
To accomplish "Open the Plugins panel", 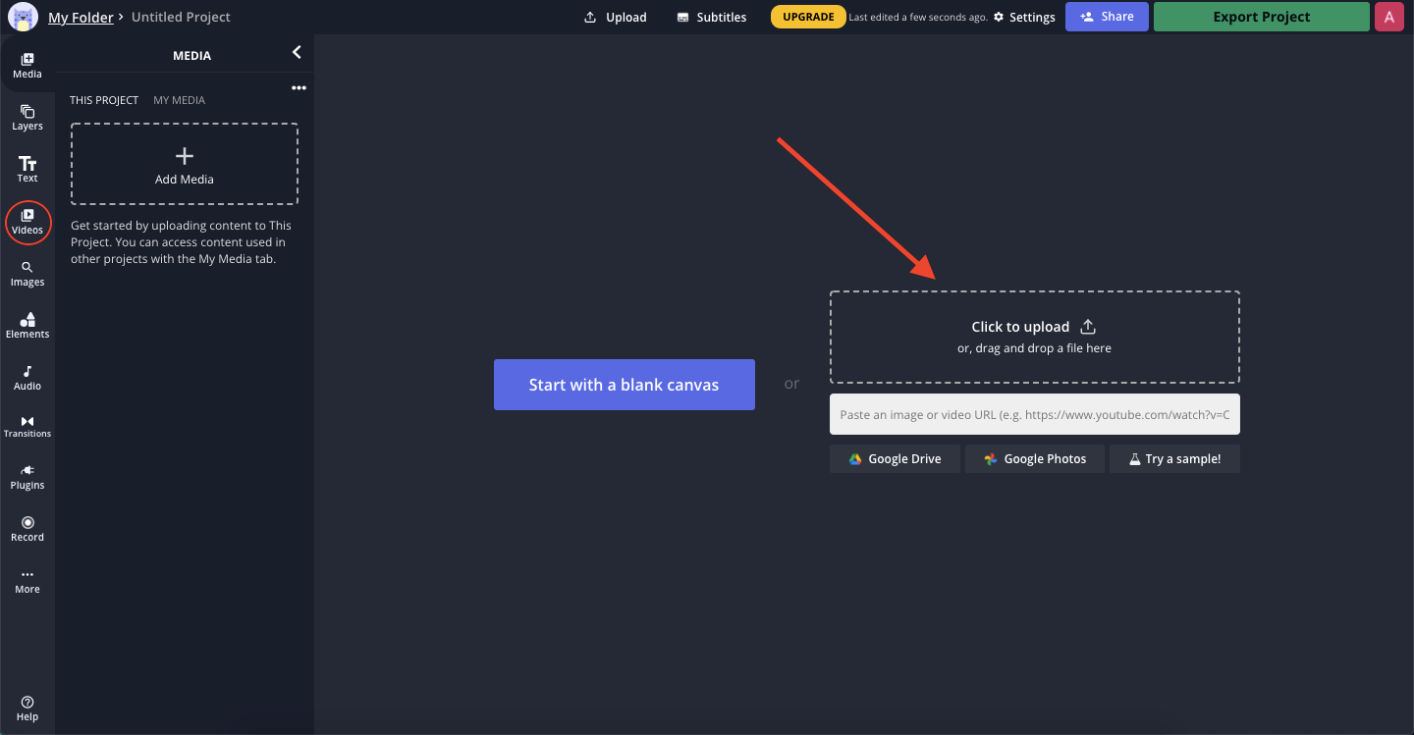I will (27, 477).
